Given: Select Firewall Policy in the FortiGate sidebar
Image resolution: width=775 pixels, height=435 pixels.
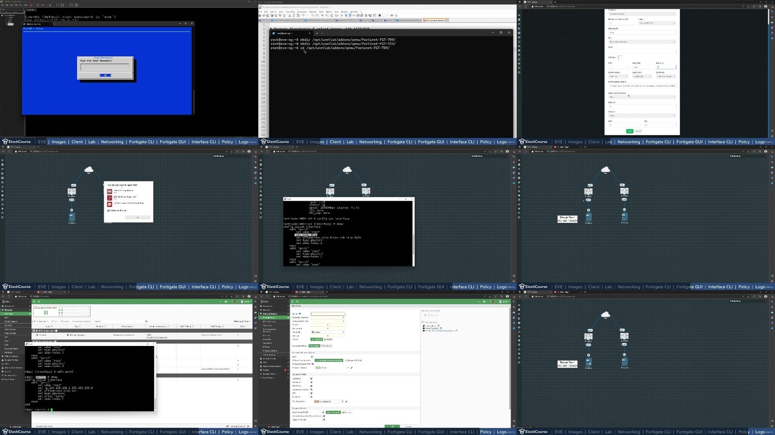Looking at the screenshot, I should (269, 317).
